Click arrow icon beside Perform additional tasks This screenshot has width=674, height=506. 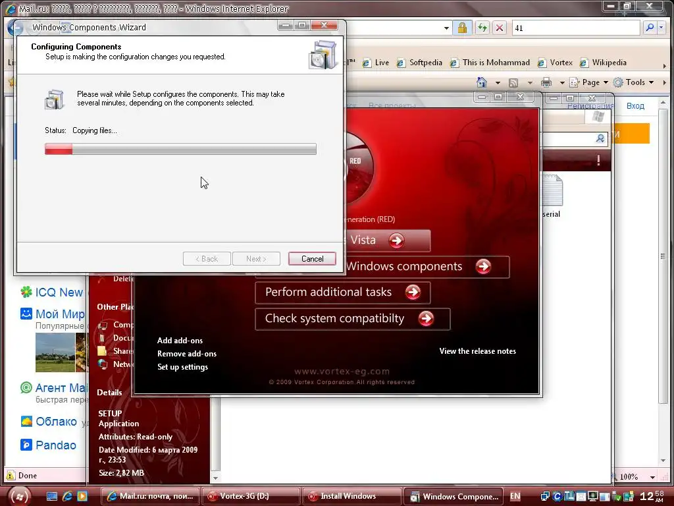(x=413, y=292)
